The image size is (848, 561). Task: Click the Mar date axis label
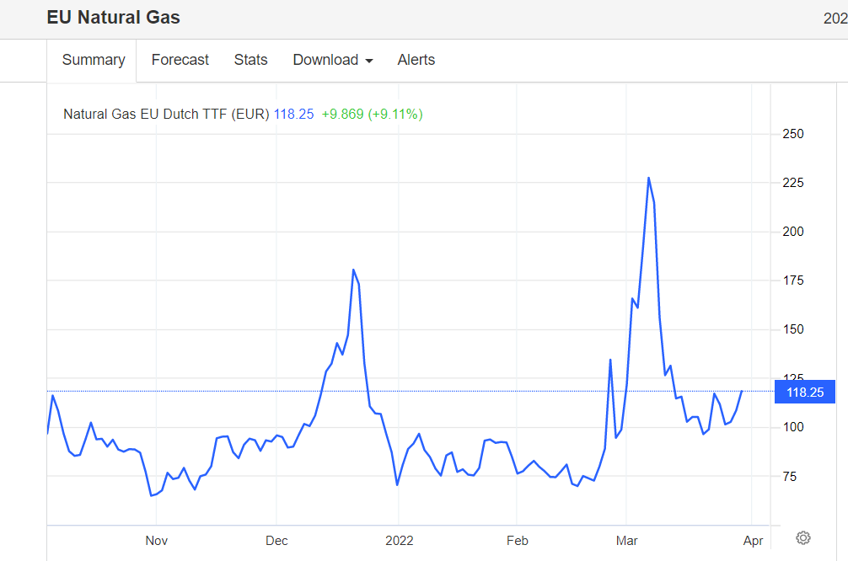pyautogui.click(x=626, y=541)
